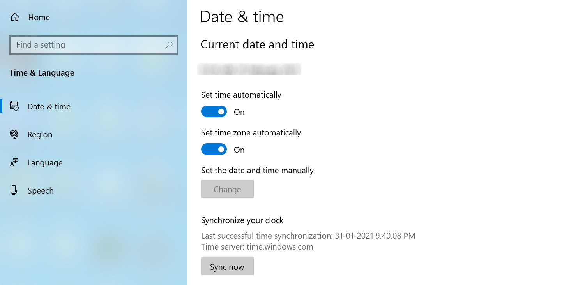
Task: Disable Set time zone automatically switch
Action: (x=214, y=150)
